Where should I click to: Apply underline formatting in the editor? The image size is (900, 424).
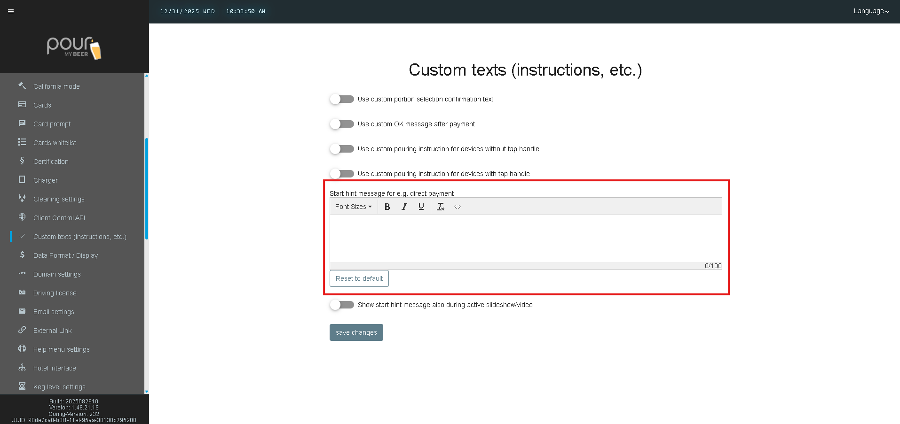(421, 207)
